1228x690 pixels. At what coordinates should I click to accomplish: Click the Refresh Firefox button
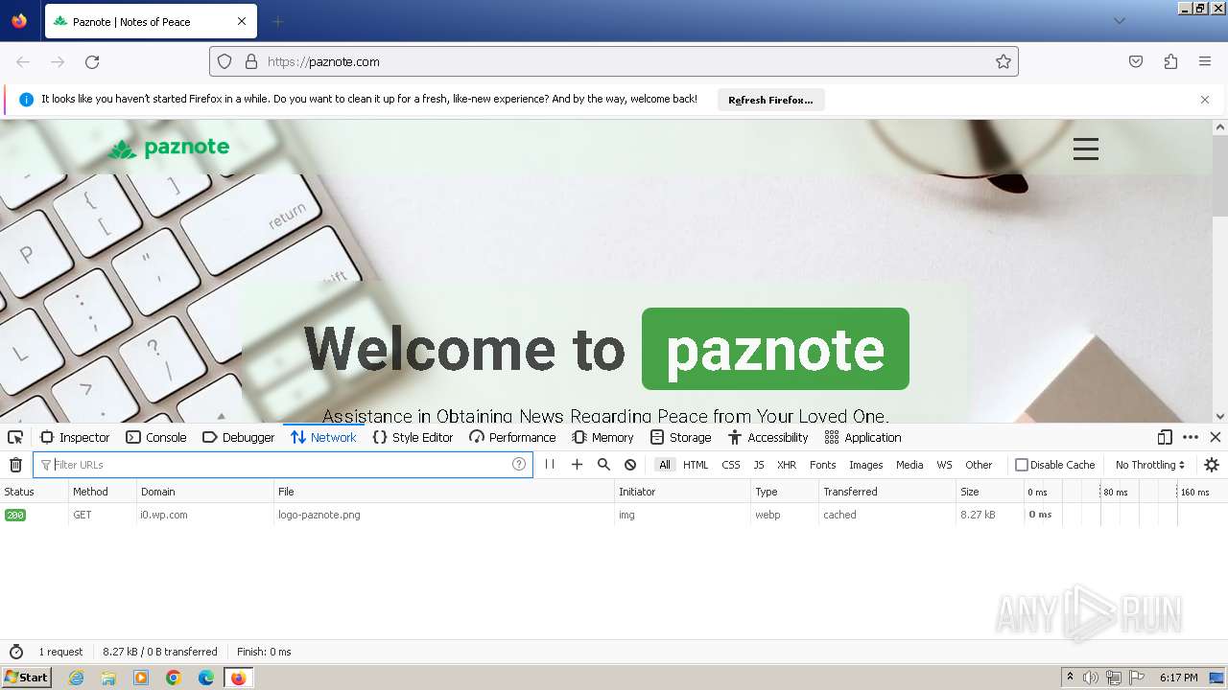tap(770, 100)
